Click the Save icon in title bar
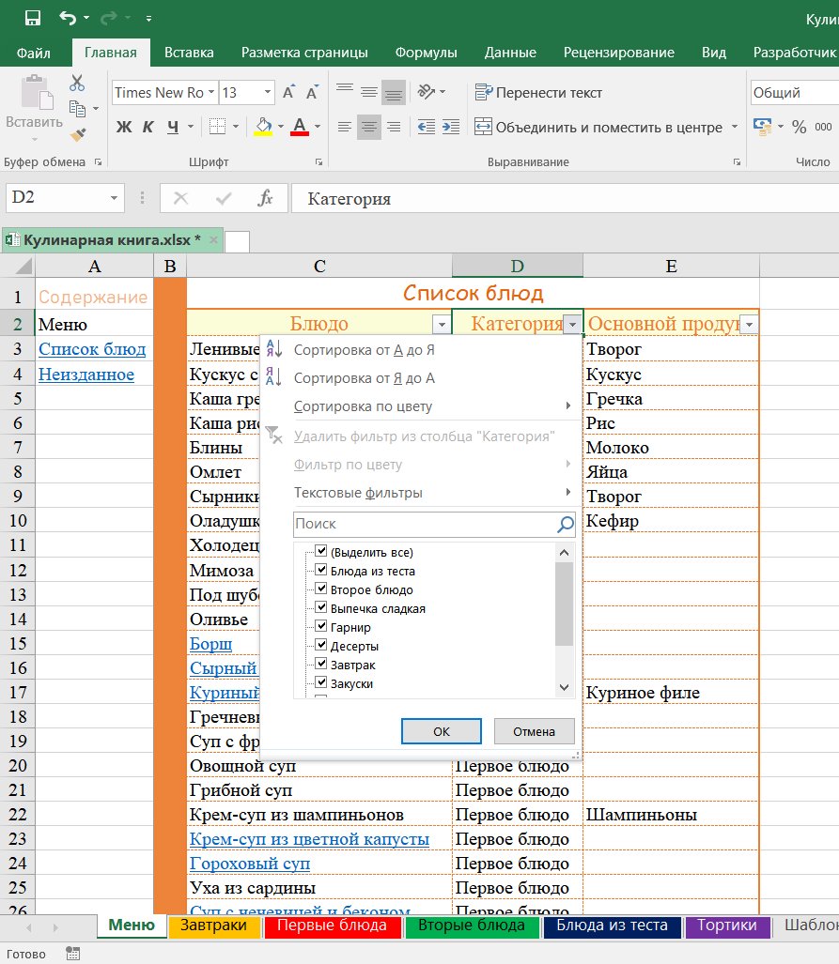 [x=33, y=18]
